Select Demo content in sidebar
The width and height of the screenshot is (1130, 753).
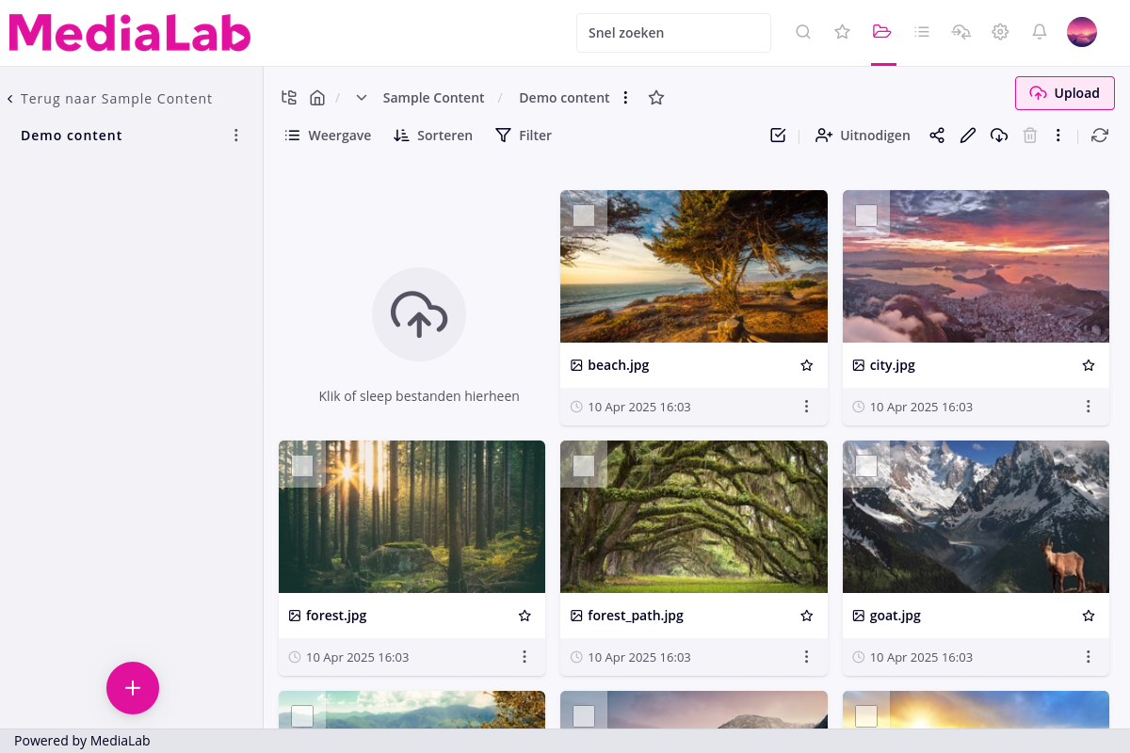click(72, 136)
